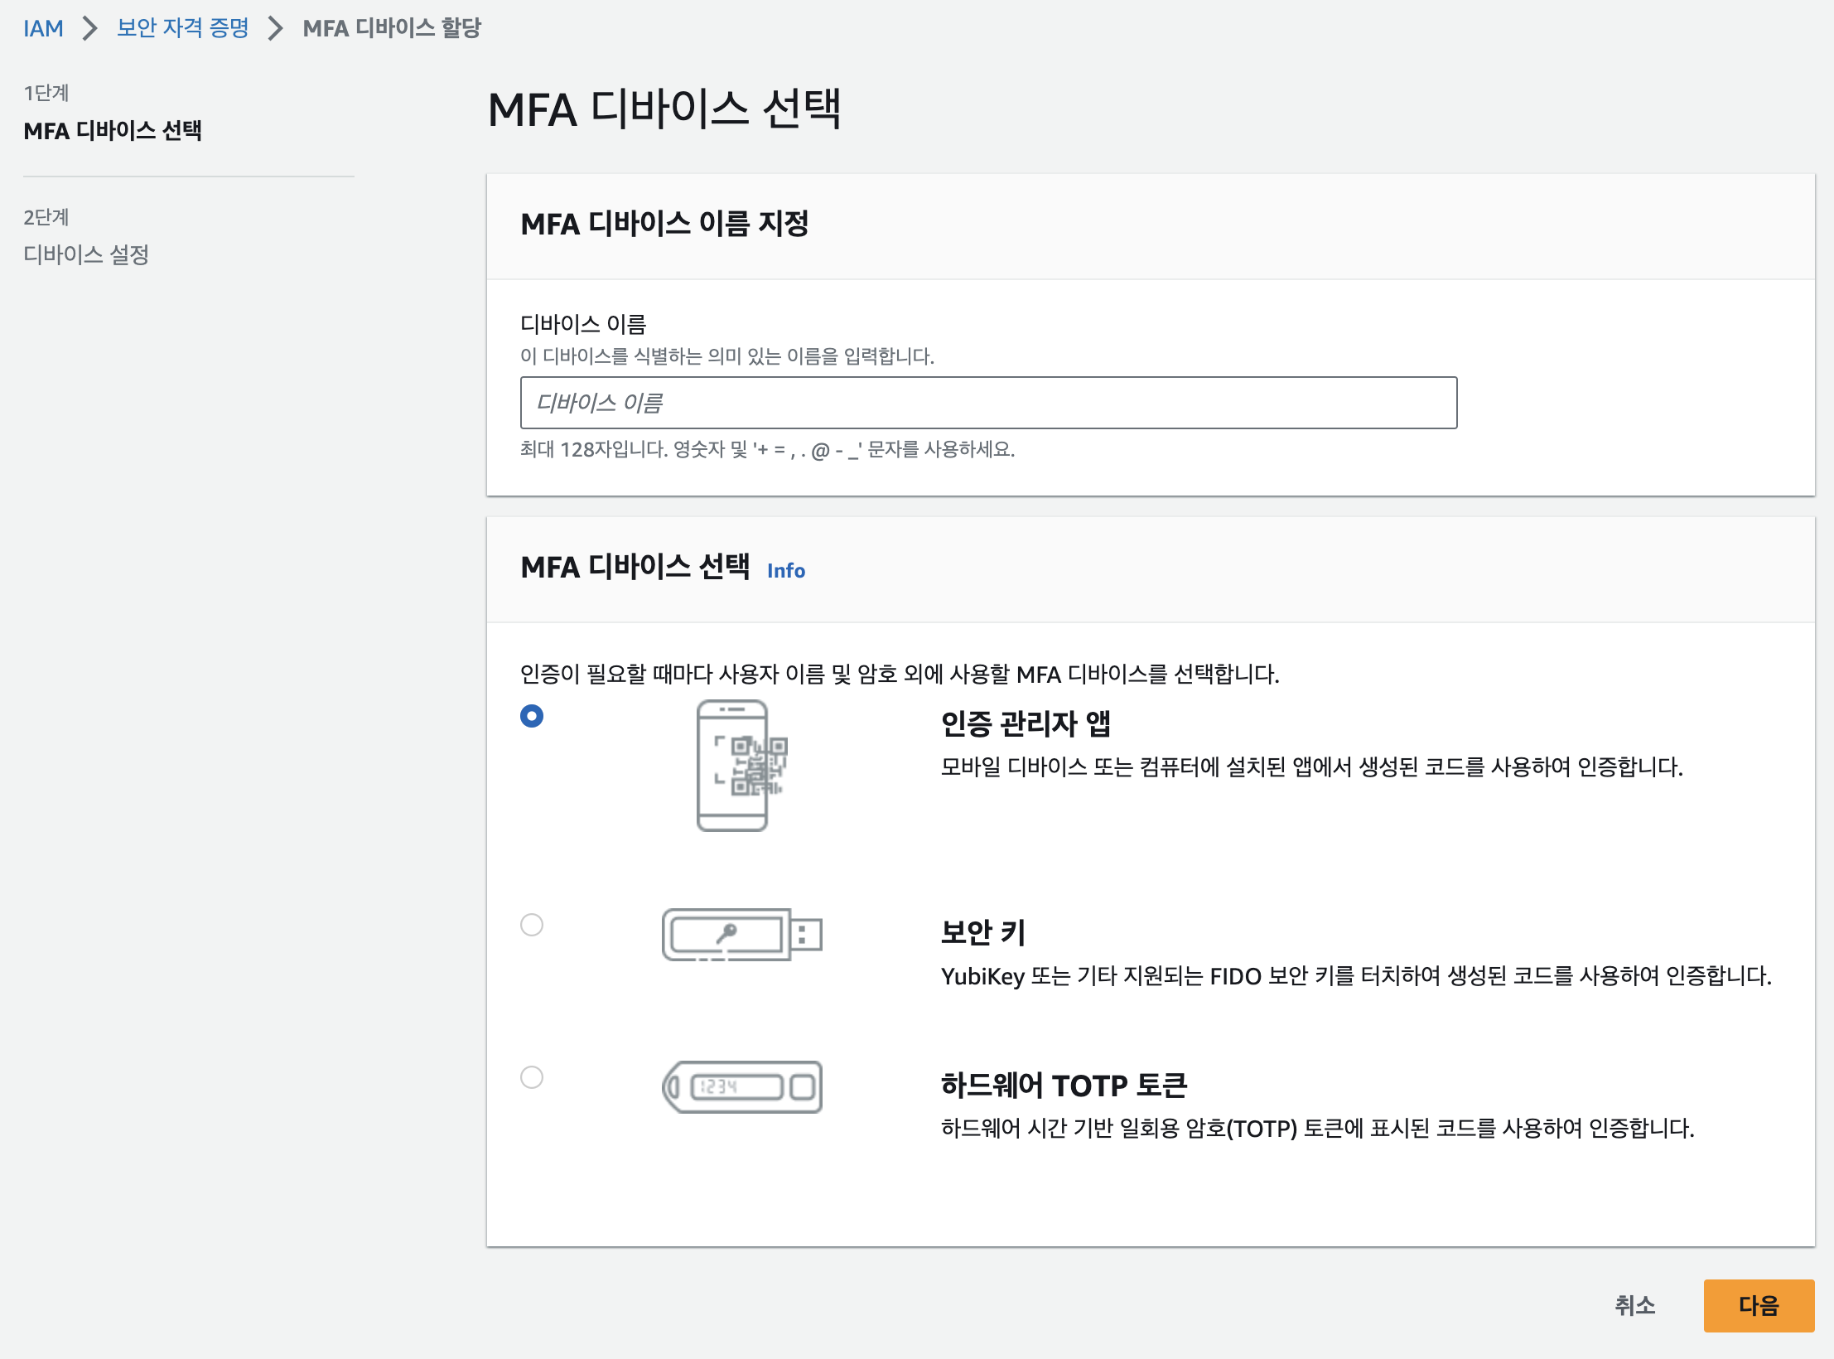Select the 인증 관리자 앱 radio button
The width and height of the screenshot is (1834, 1359).
(x=532, y=716)
